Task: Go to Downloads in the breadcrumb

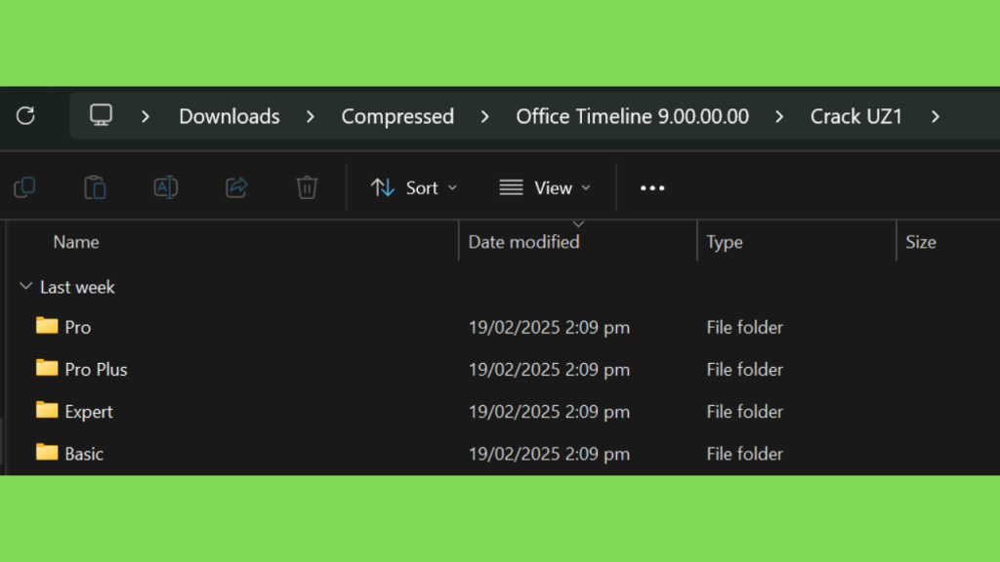Action: coord(229,117)
